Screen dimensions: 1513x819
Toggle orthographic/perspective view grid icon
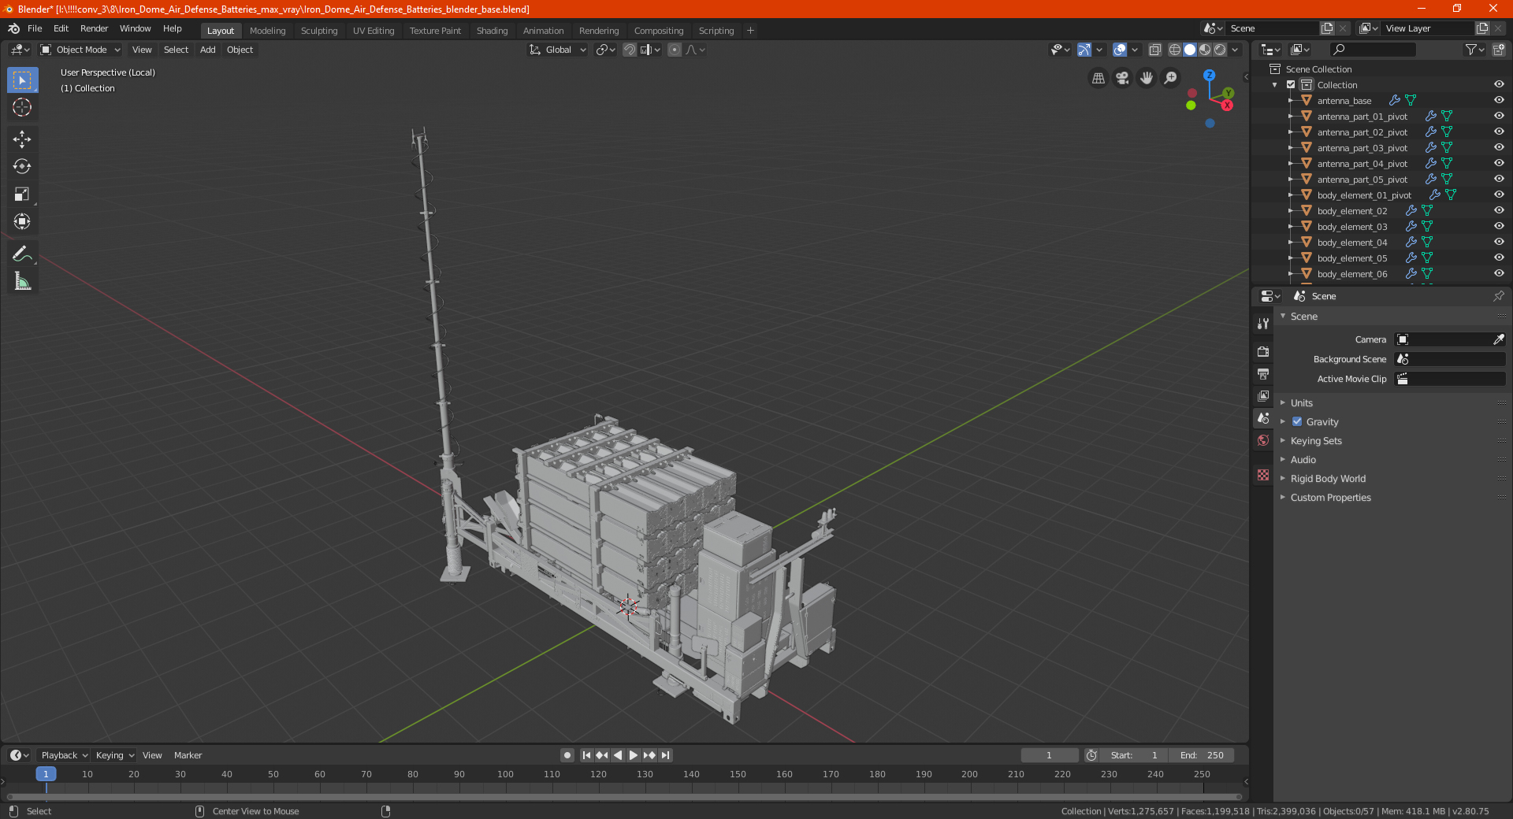tap(1098, 78)
